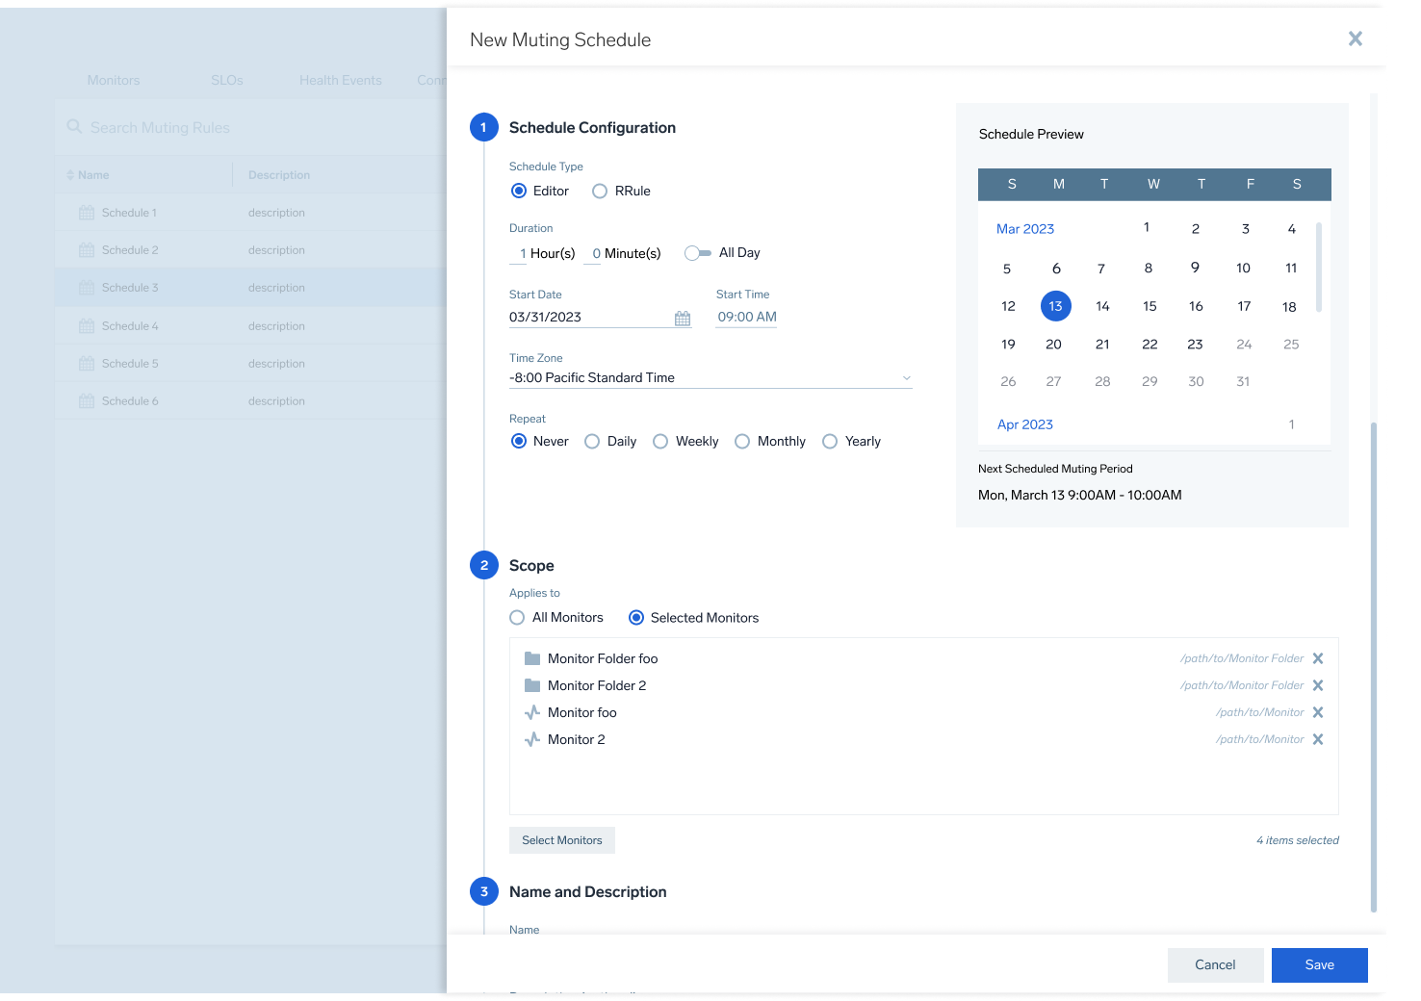The width and height of the screenshot is (1421, 1001).
Task: Save the muting schedule
Action: (x=1319, y=965)
